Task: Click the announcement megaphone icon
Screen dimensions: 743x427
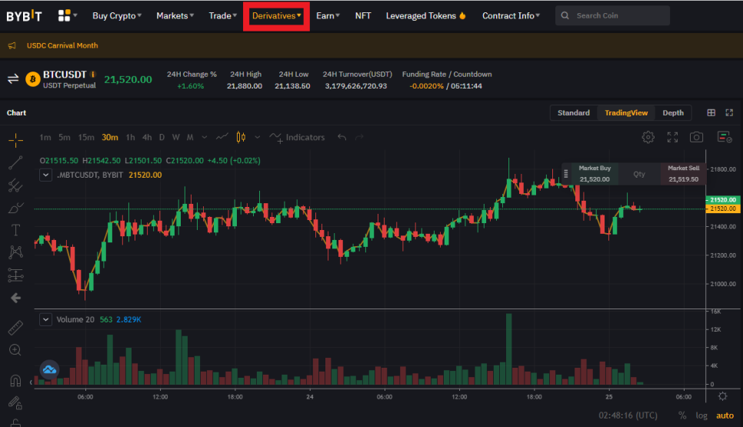Action: (12, 45)
